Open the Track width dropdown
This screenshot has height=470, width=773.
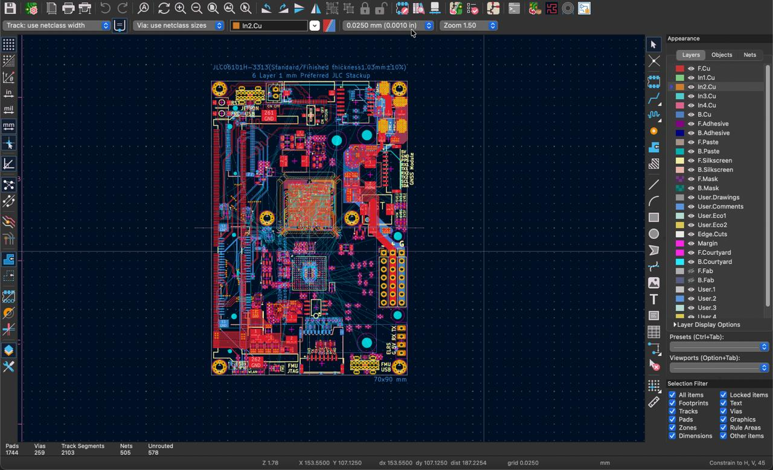tap(57, 25)
